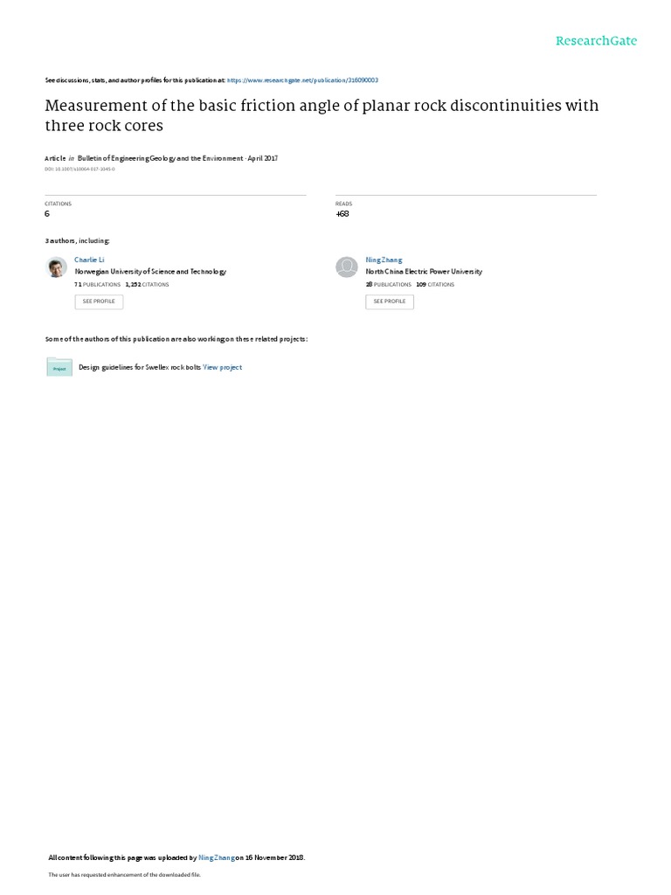The image size is (671, 895).
Task: Click Charlie Li's profile photo
Action: click(57, 267)
